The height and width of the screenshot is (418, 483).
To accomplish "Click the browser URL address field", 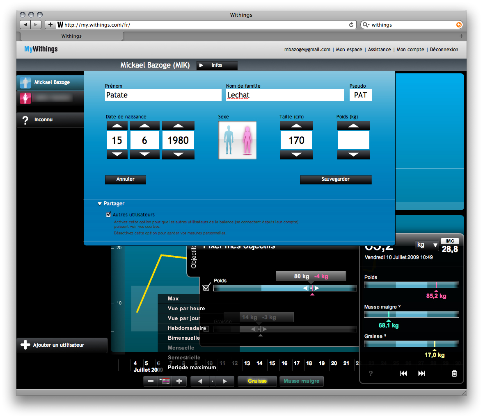I will pos(206,25).
